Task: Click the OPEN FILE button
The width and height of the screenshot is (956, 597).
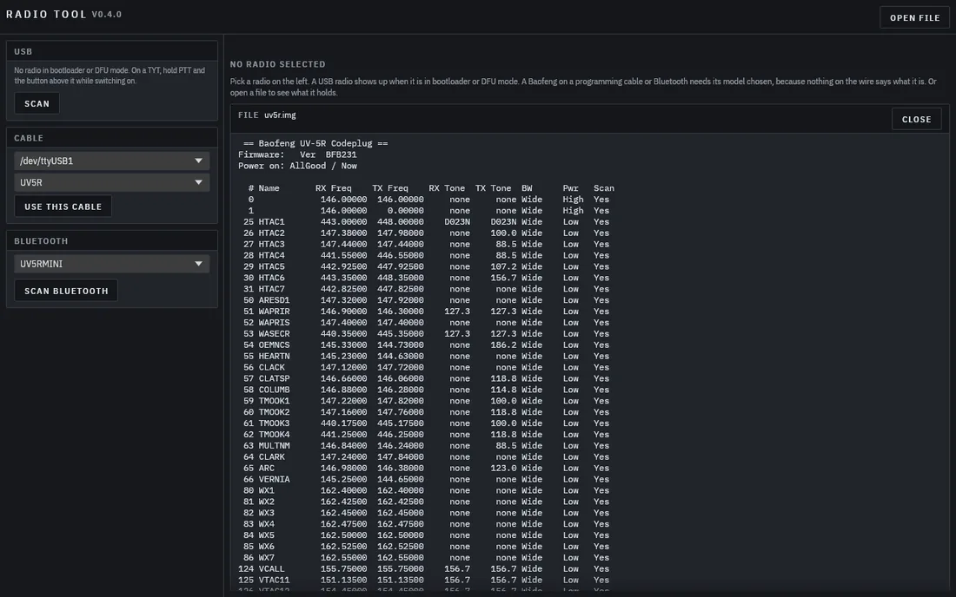Action: click(914, 17)
